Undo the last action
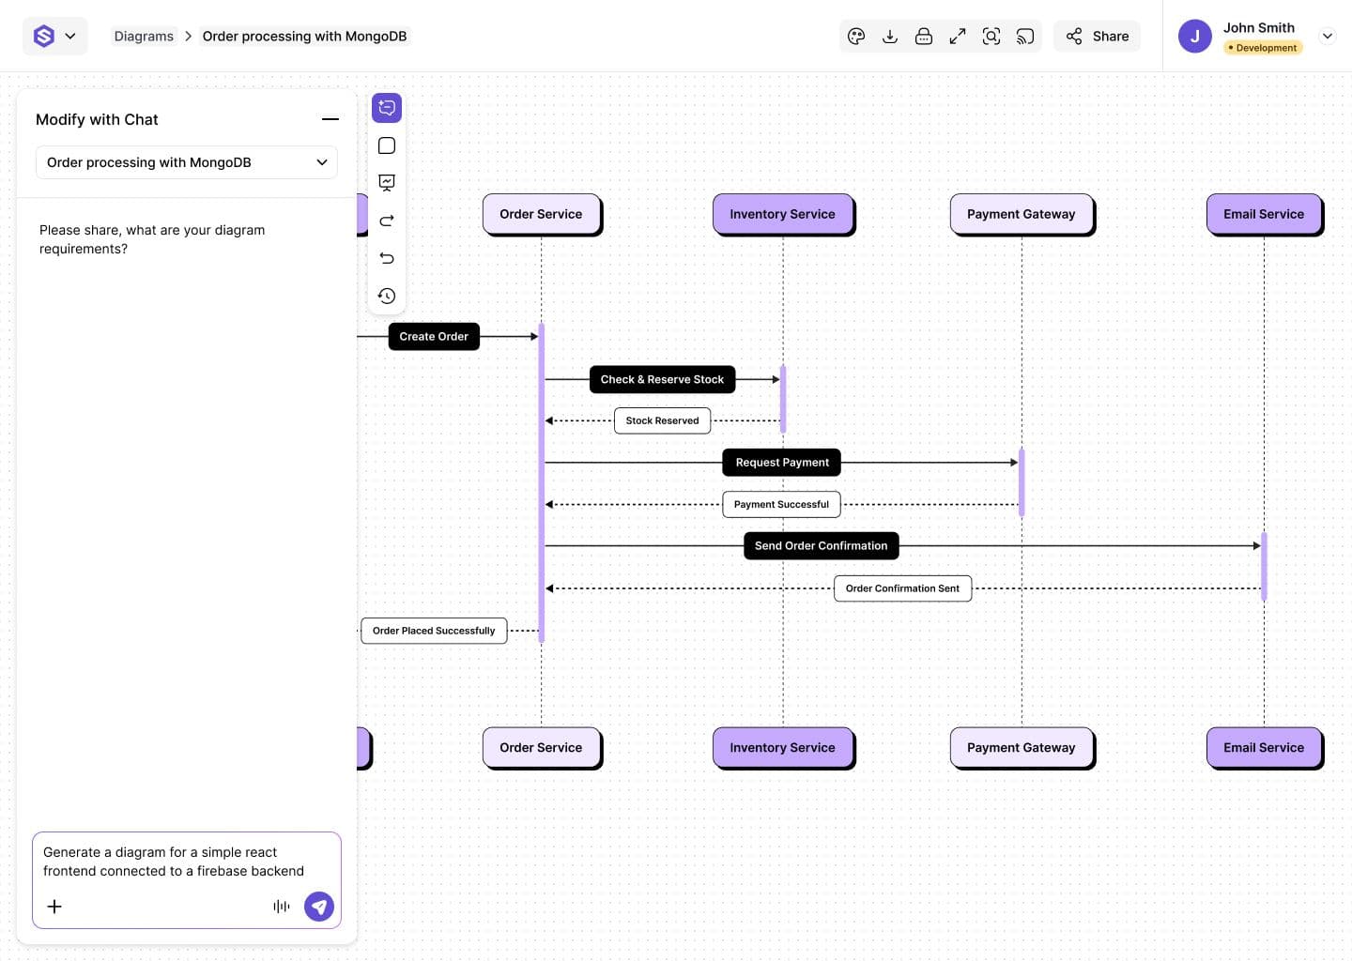Viewport: 1352px width, 961px height. [387, 258]
